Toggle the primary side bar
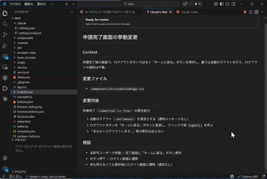This screenshot has width=267, height=179. 222,4
